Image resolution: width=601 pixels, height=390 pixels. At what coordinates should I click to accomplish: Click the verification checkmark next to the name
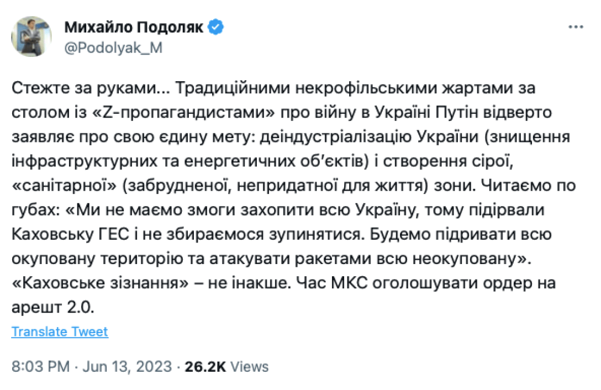(215, 26)
